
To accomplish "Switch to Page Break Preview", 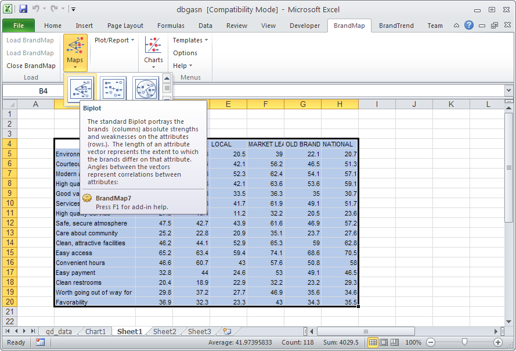I will coord(394,342).
